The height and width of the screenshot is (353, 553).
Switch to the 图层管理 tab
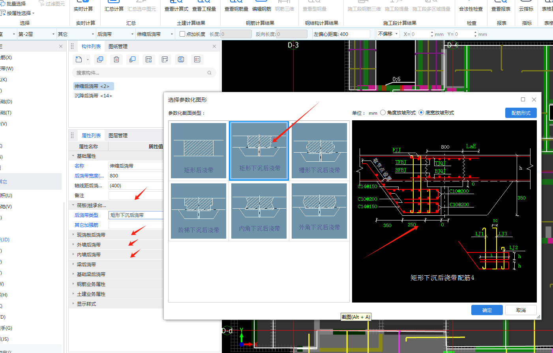tap(118, 135)
